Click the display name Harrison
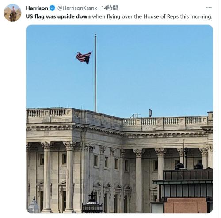The width and height of the screenshot is (221, 218). click(37, 8)
